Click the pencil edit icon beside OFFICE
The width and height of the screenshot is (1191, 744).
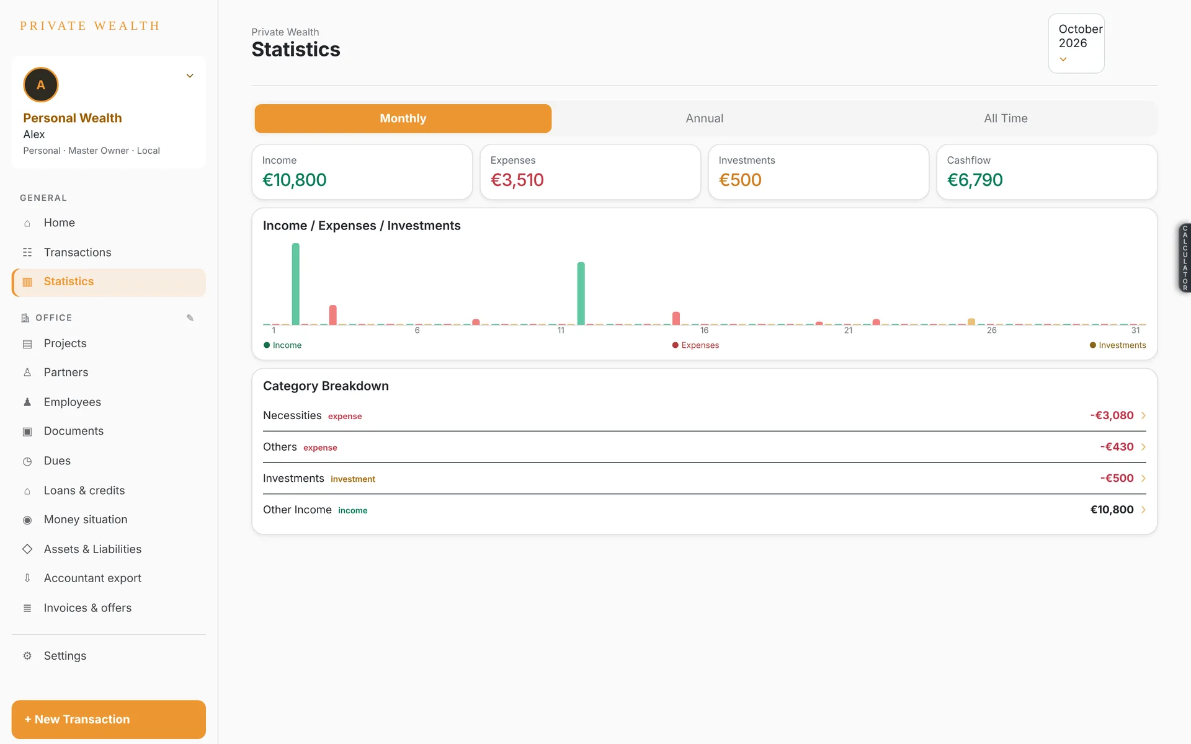190,318
